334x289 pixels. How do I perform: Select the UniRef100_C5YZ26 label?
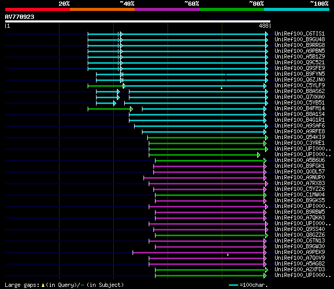pos(300,189)
